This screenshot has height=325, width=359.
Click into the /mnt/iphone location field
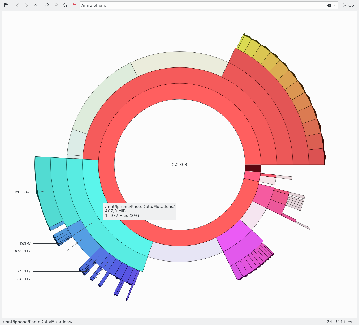tap(202, 5)
